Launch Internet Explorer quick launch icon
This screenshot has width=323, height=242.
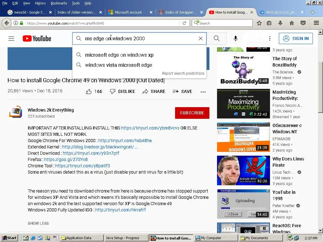click(33, 238)
